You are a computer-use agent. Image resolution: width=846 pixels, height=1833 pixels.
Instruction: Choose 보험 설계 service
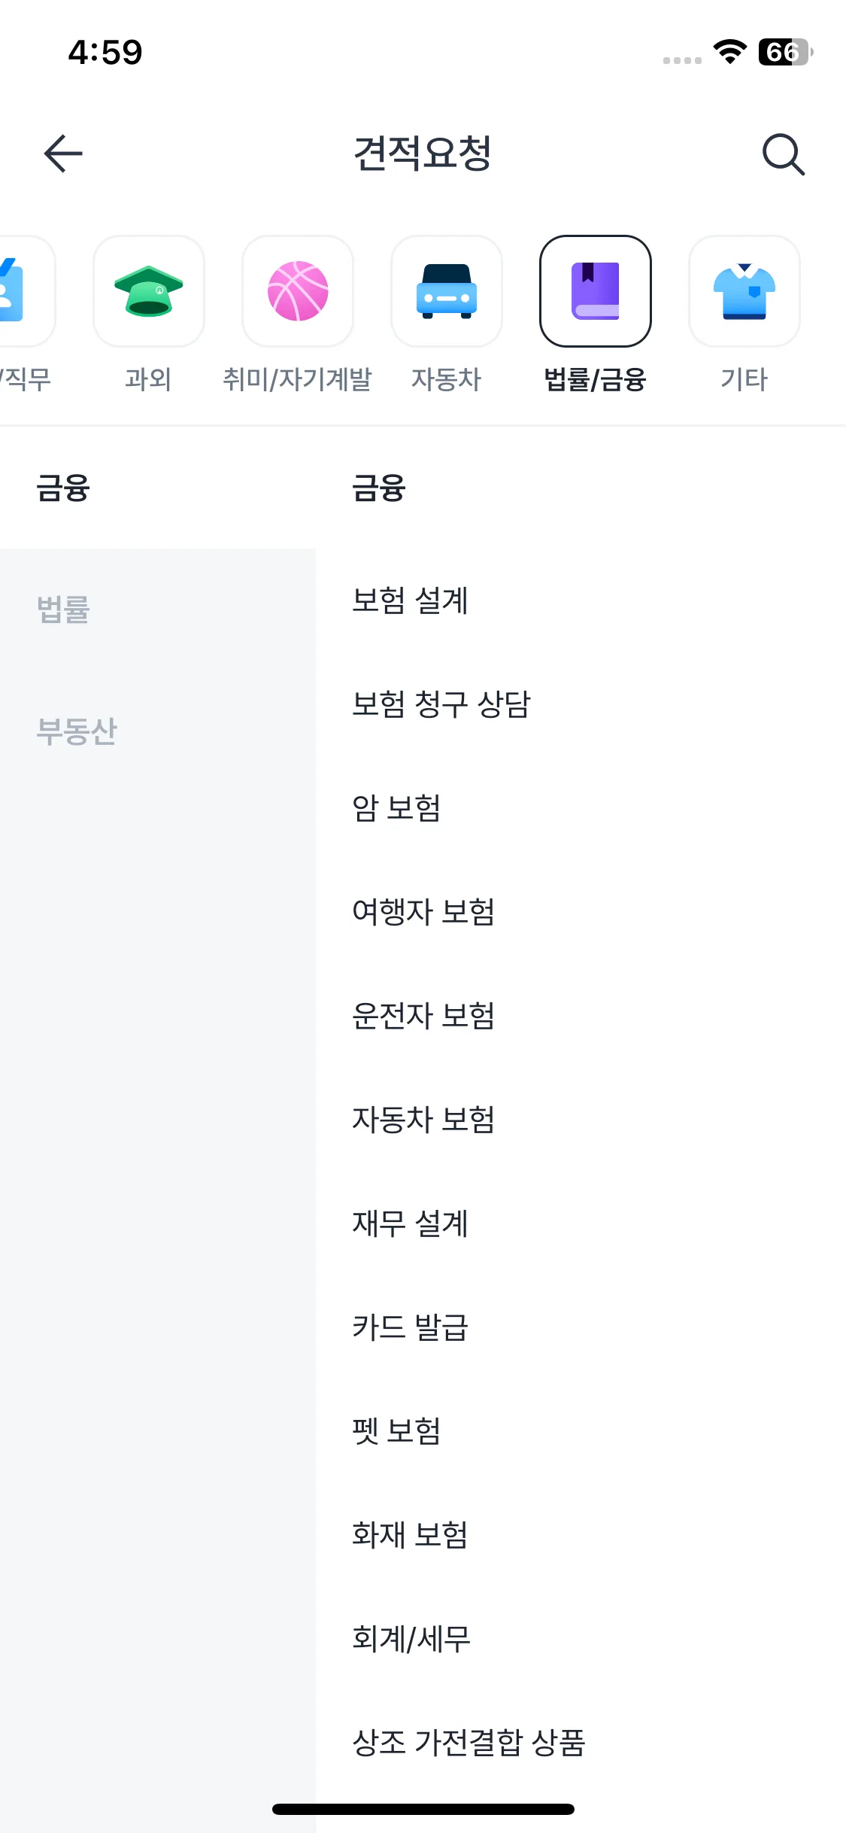point(411,600)
